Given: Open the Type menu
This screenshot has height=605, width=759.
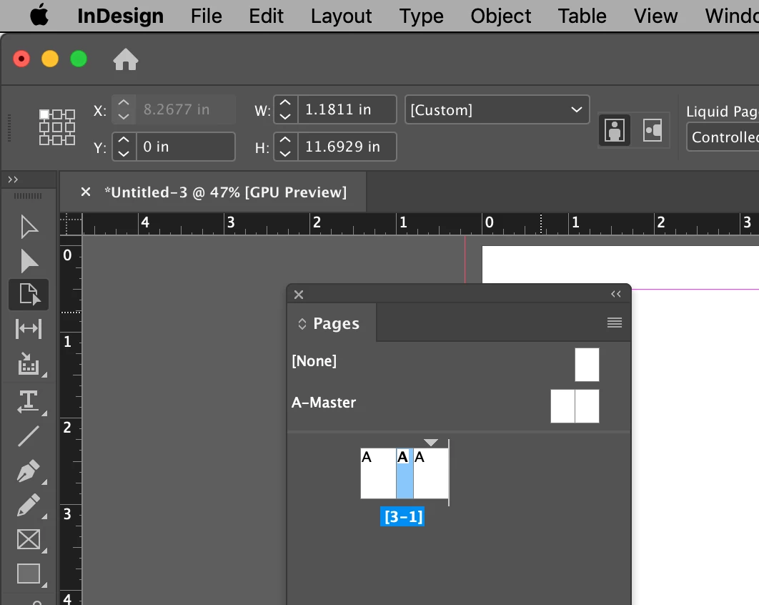Looking at the screenshot, I should (x=421, y=16).
